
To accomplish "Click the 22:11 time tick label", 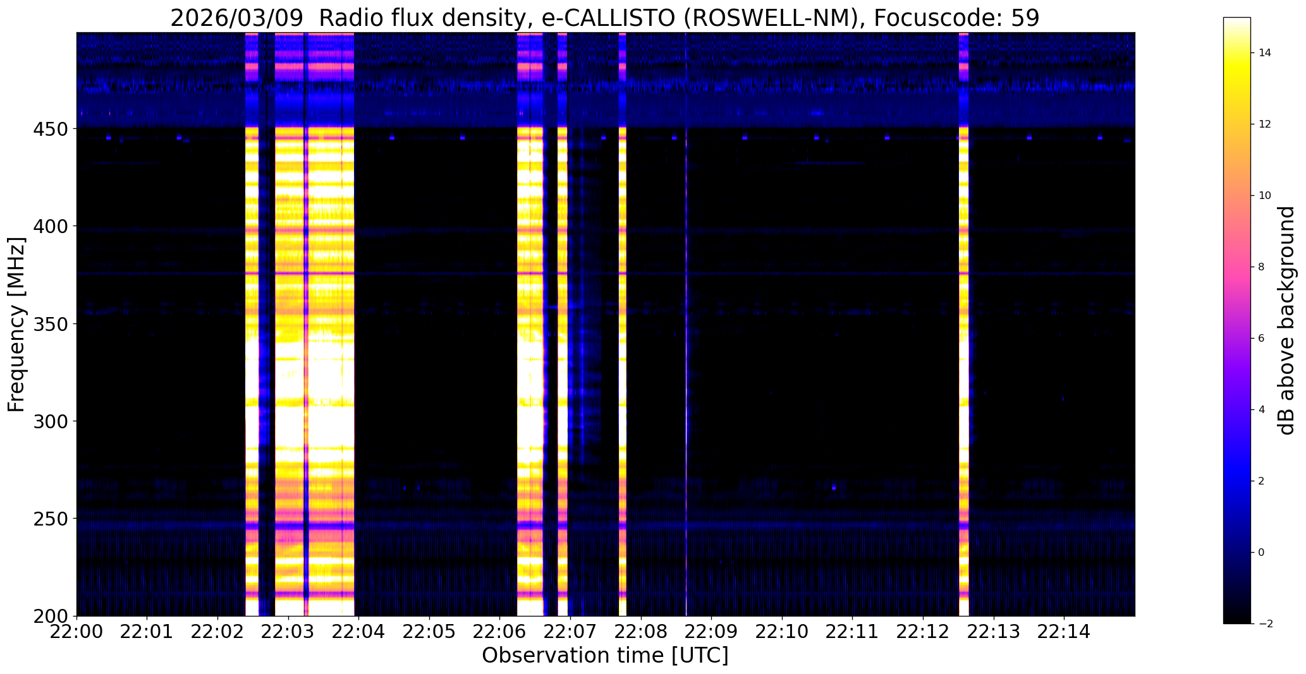I will click(x=852, y=631).
